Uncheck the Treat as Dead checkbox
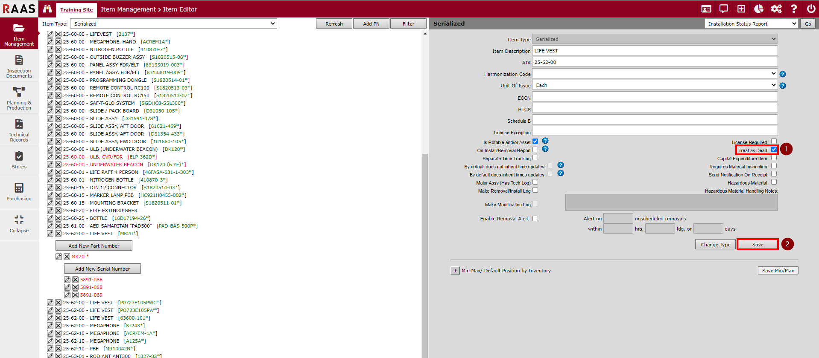This screenshot has height=358, width=819. coord(774,150)
